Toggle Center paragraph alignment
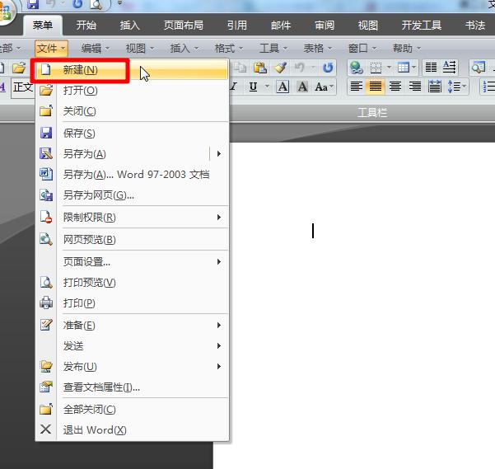This screenshot has width=495, height=469. pyautogui.click(x=395, y=87)
